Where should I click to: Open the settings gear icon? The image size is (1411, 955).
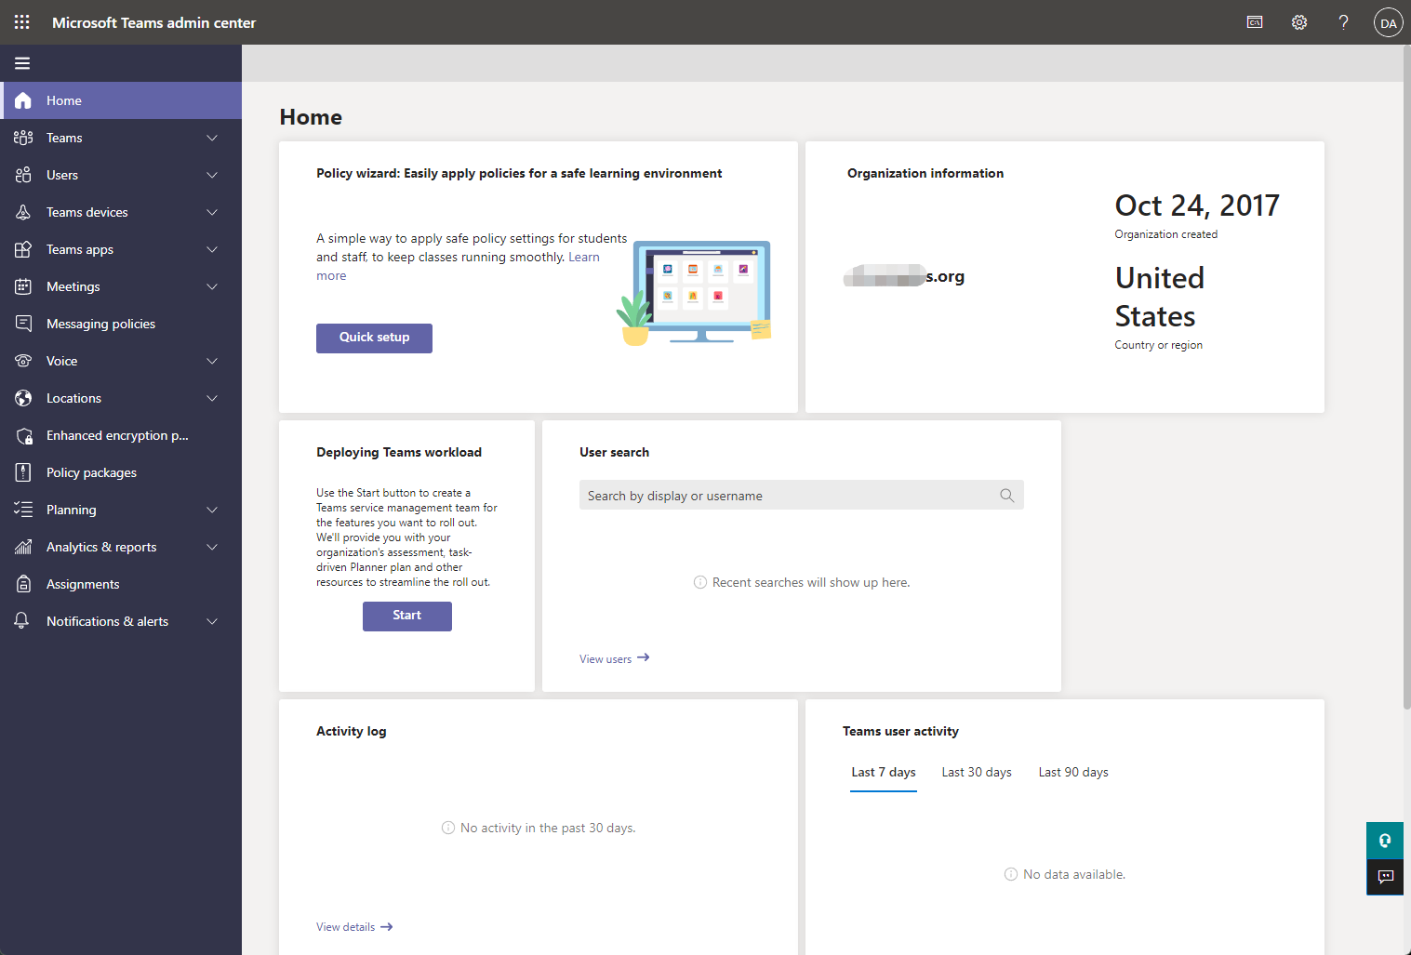(1299, 22)
